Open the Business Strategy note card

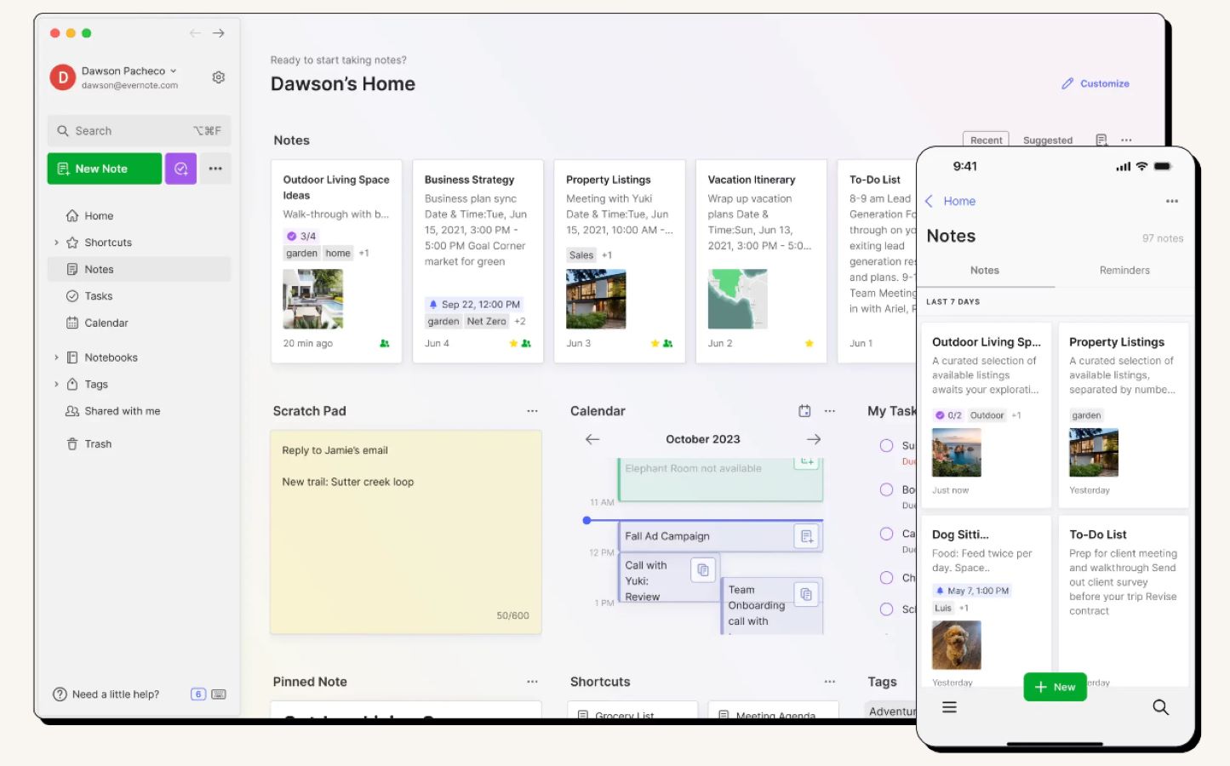(x=478, y=261)
